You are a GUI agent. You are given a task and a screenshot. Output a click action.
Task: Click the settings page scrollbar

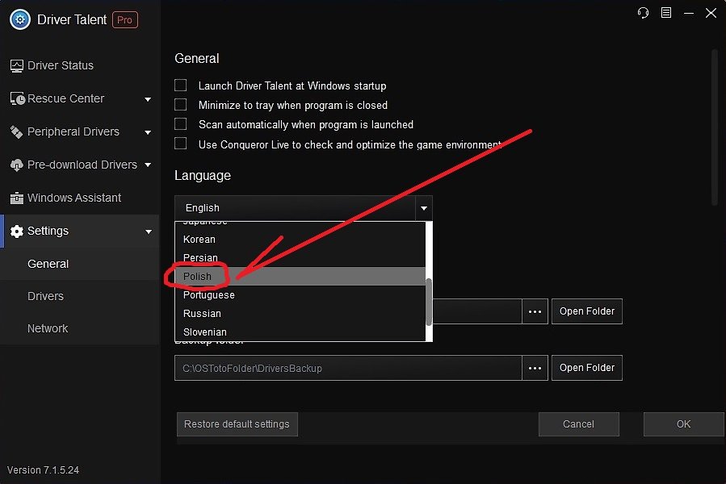coord(715,127)
